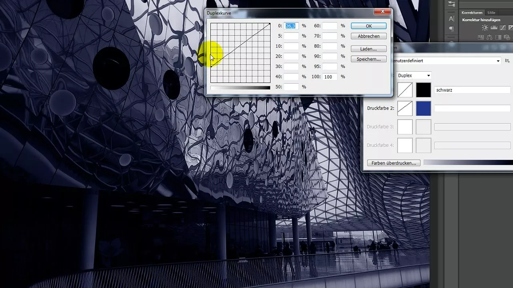Select the Levels adjustment icon
The image size is (513, 288).
pos(494,28)
